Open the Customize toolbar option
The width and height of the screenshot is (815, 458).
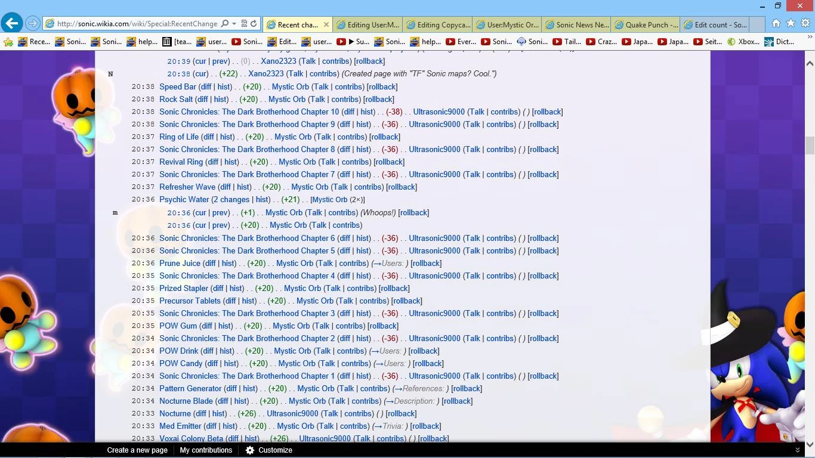(268, 450)
